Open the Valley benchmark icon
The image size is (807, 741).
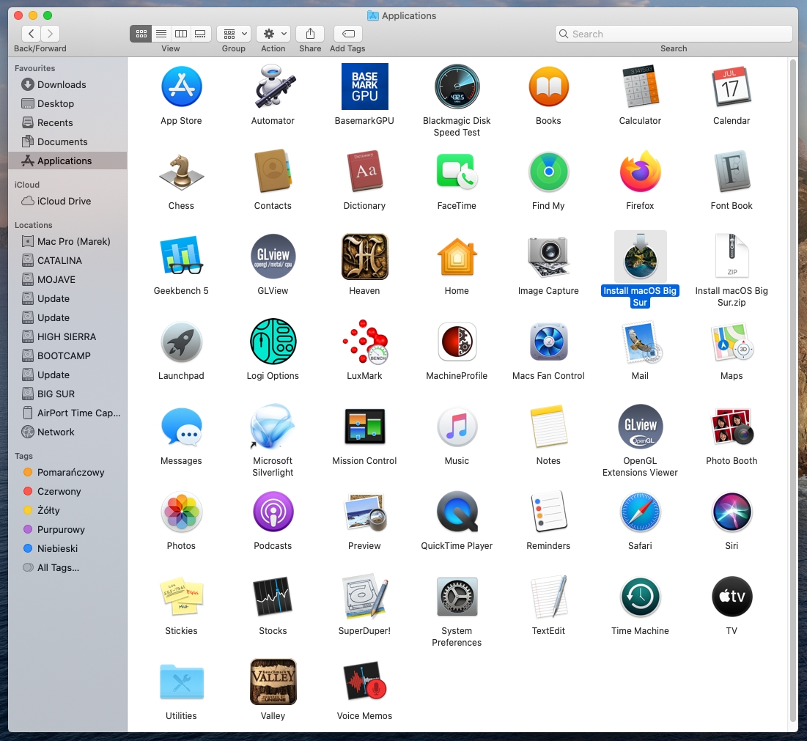coord(273,682)
